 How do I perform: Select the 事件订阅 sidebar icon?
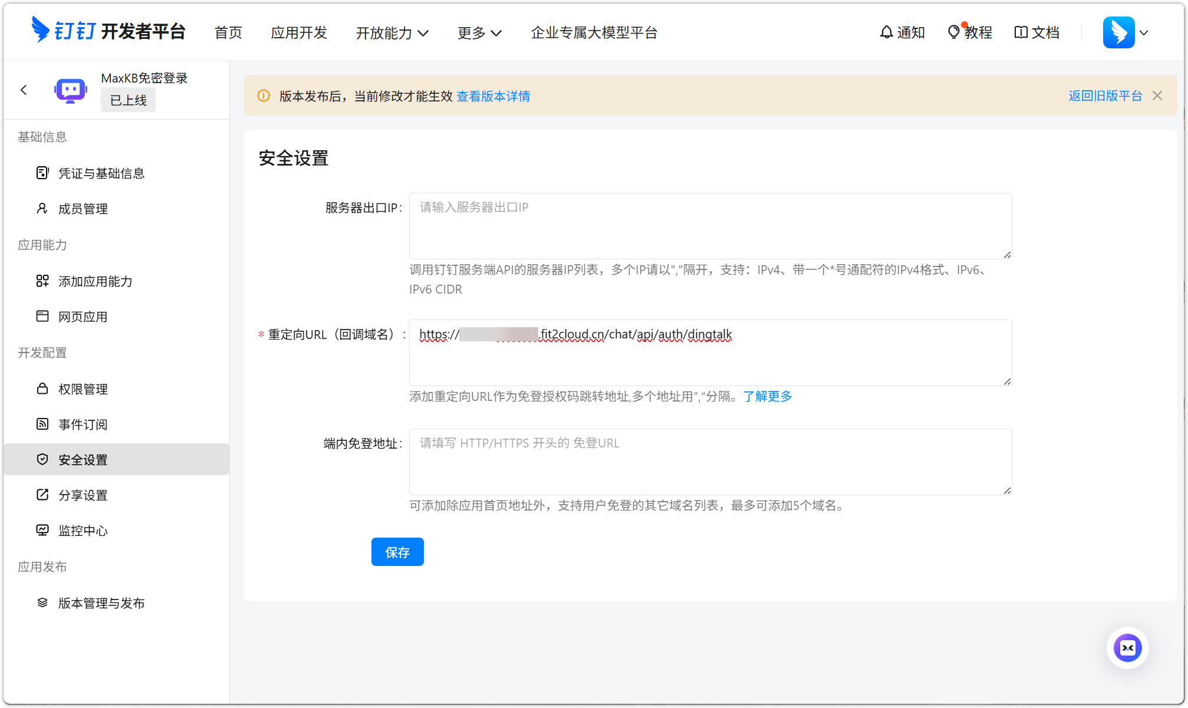pyautogui.click(x=42, y=424)
